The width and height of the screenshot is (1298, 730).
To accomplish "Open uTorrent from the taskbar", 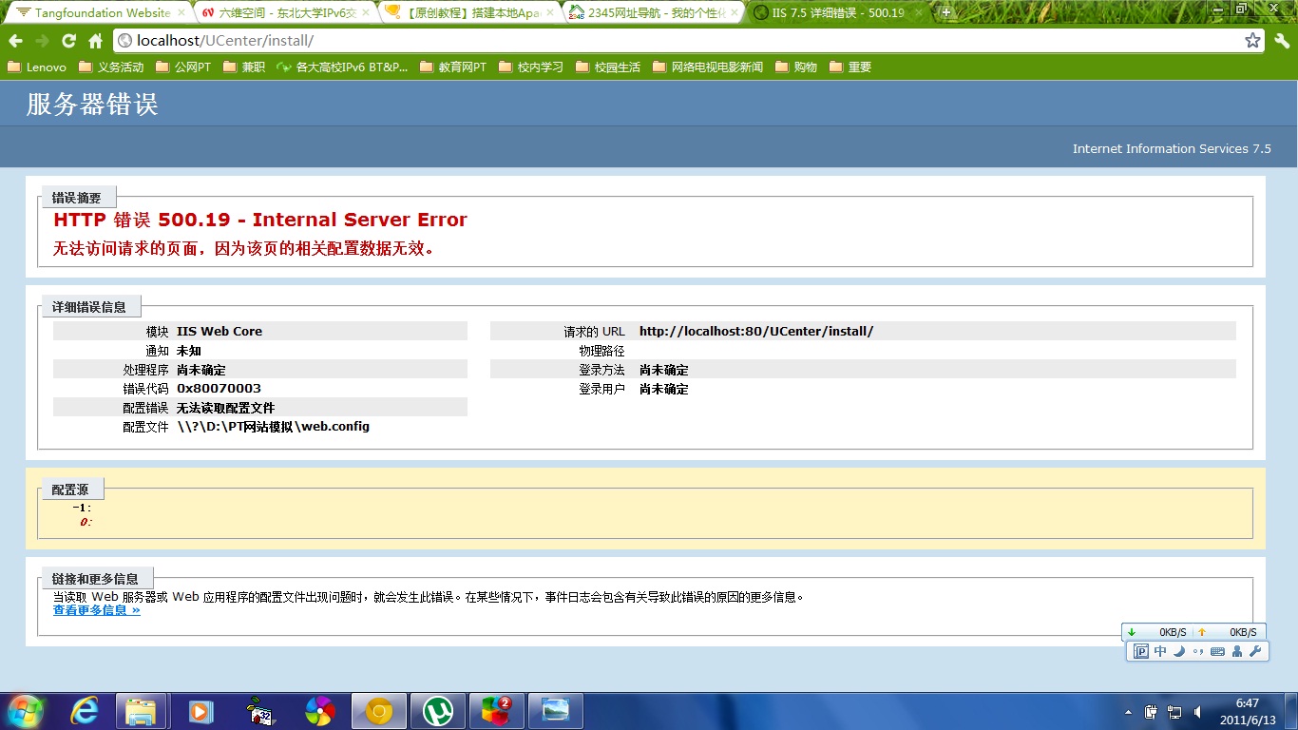I will coord(438,711).
